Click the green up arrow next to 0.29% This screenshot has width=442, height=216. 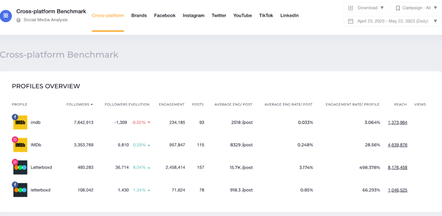pyautogui.click(x=149, y=145)
